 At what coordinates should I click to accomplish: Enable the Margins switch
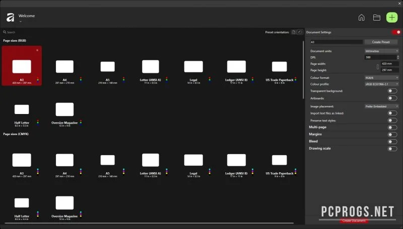pyautogui.click(x=392, y=135)
